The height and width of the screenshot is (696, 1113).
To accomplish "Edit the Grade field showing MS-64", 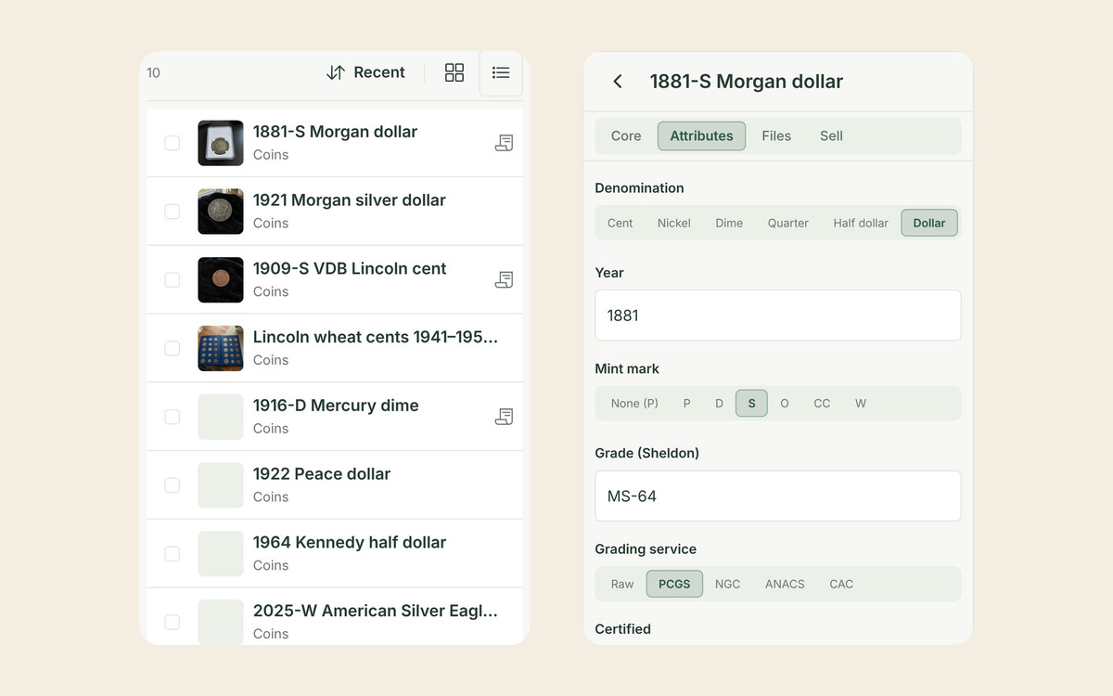I will 778,496.
